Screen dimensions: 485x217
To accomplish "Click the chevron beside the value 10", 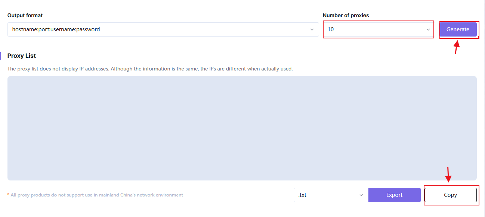I will pos(428,29).
